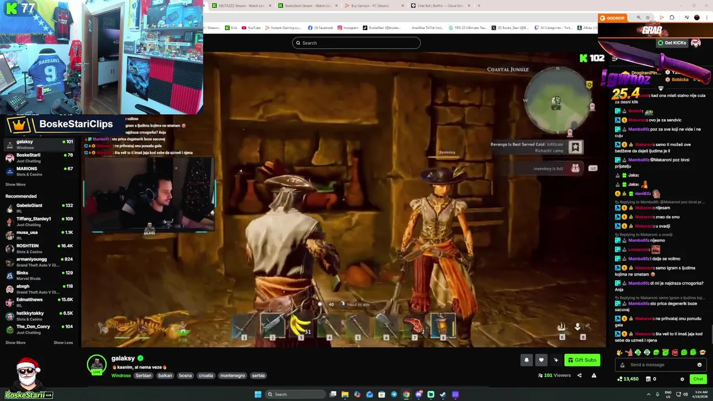This screenshot has width=713, height=401.
Task: Open the Instagram bookmark
Action: tap(348, 28)
